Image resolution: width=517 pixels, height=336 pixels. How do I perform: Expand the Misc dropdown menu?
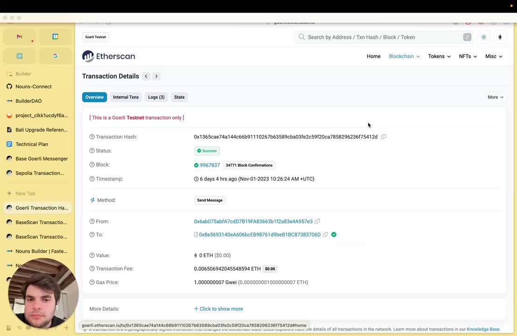click(494, 56)
